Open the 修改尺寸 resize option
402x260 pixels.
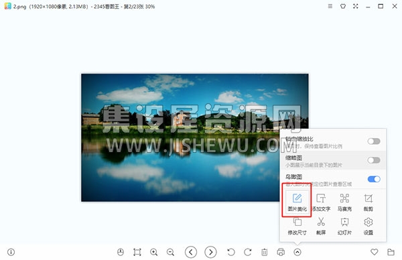pos(297,226)
